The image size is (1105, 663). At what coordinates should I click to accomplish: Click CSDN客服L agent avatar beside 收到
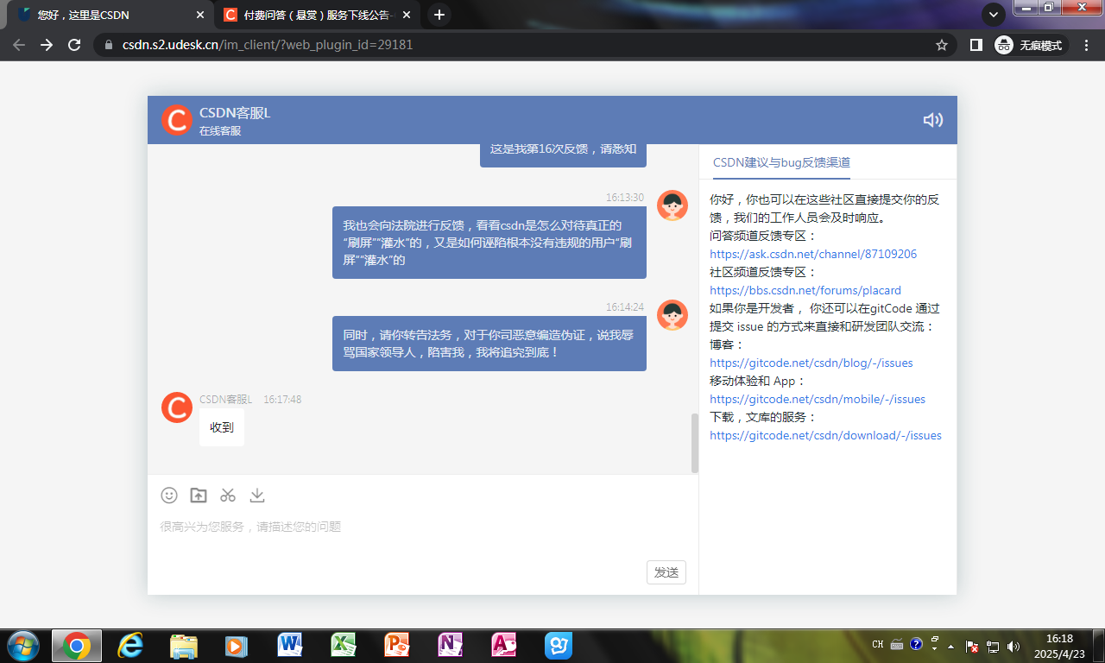tap(176, 407)
